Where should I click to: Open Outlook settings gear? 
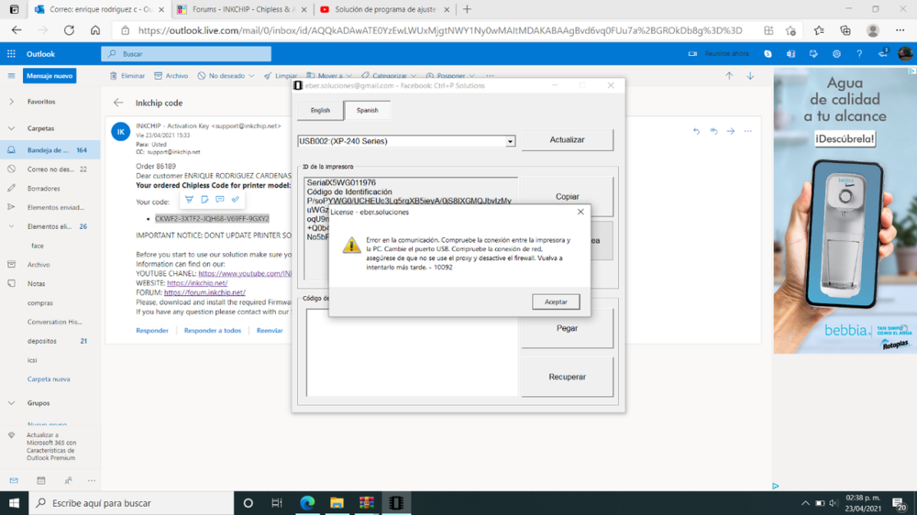coord(836,54)
